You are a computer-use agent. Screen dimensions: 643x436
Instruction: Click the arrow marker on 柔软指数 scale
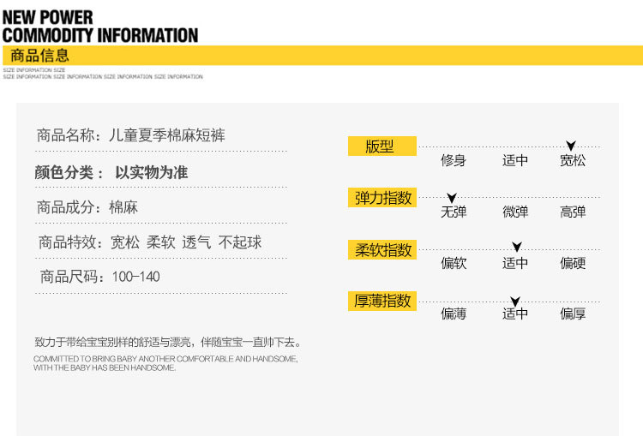click(517, 247)
